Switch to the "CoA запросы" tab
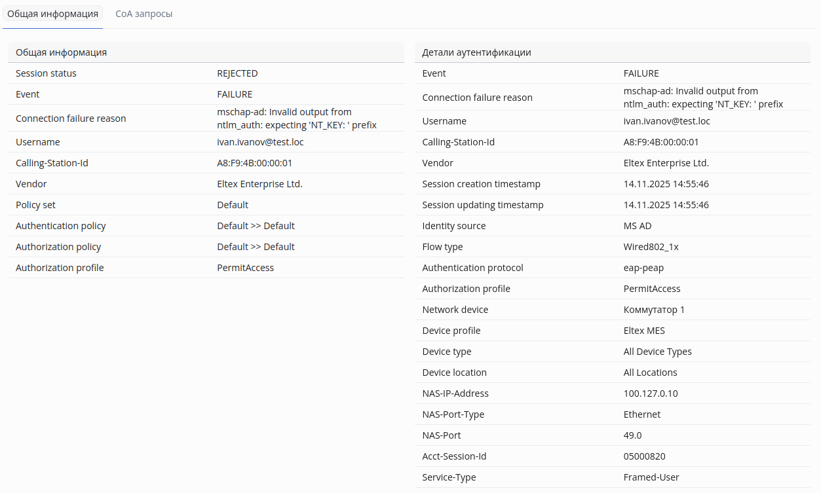 point(143,14)
